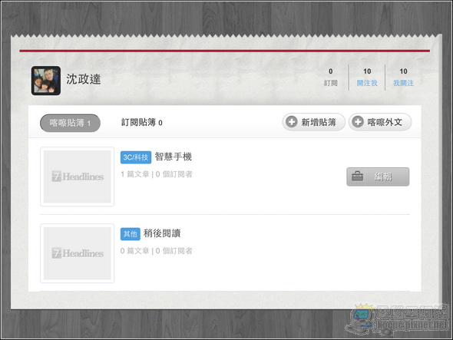Click the 新增貼簿 button label
Image resolution: width=453 pixels, height=340 pixels.
[x=319, y=122]
